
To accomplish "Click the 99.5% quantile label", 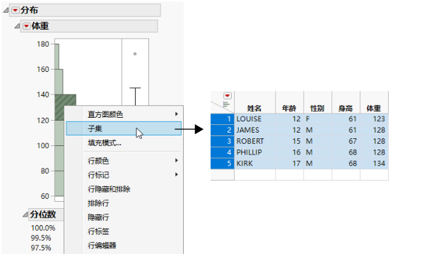I will (x=41, y=238).
